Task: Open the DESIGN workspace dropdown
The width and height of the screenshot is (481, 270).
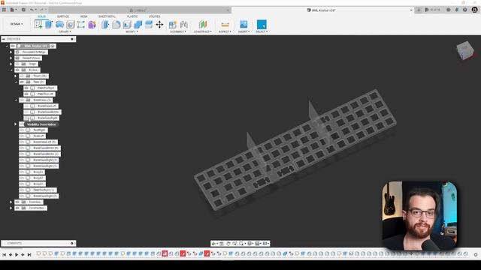Action: coord(17,24)
